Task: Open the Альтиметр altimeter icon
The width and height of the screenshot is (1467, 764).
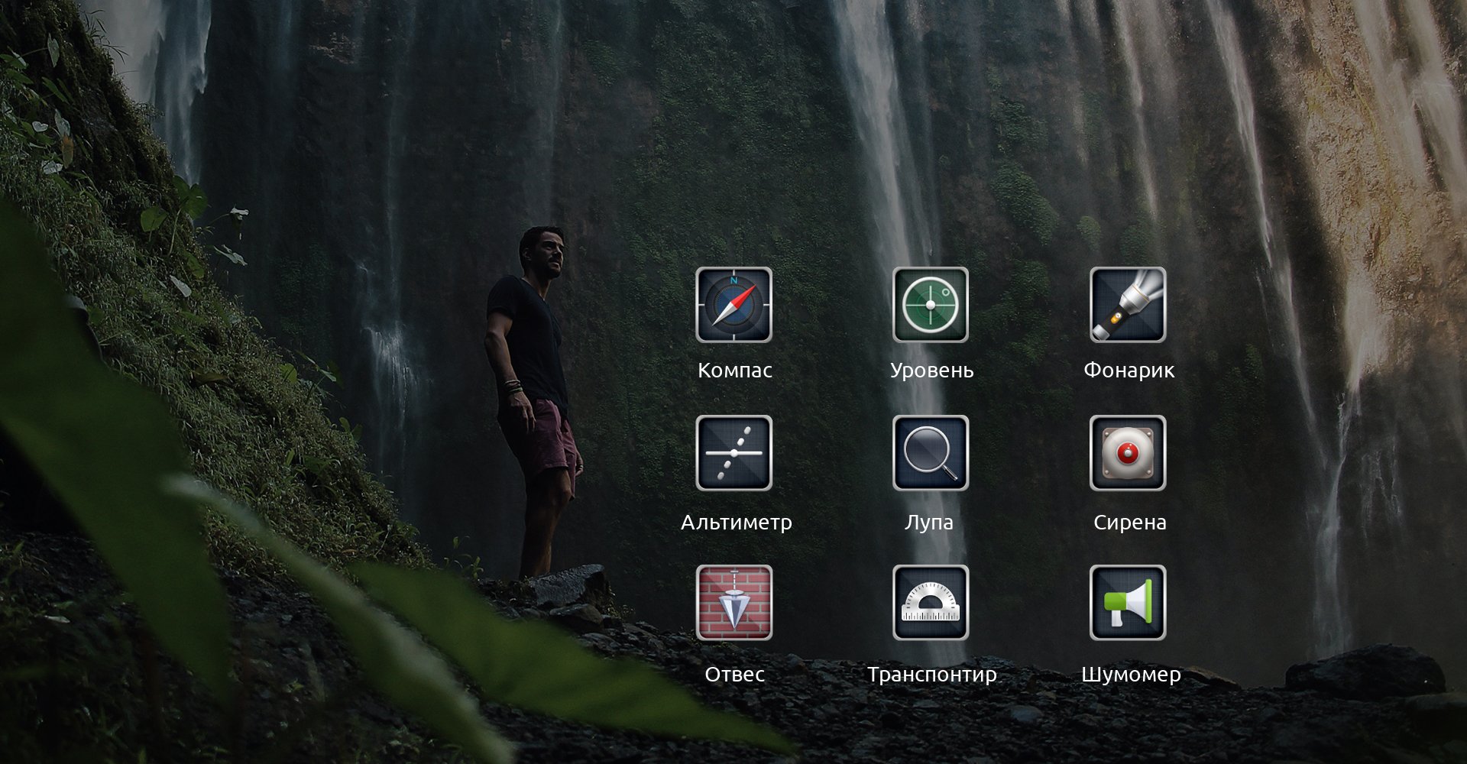Action: click(x=733, y=453)
